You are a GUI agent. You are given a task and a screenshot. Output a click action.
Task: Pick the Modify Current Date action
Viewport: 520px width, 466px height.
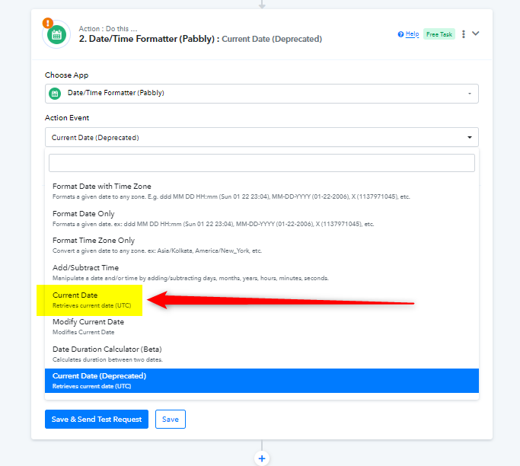tap(262, 327)
